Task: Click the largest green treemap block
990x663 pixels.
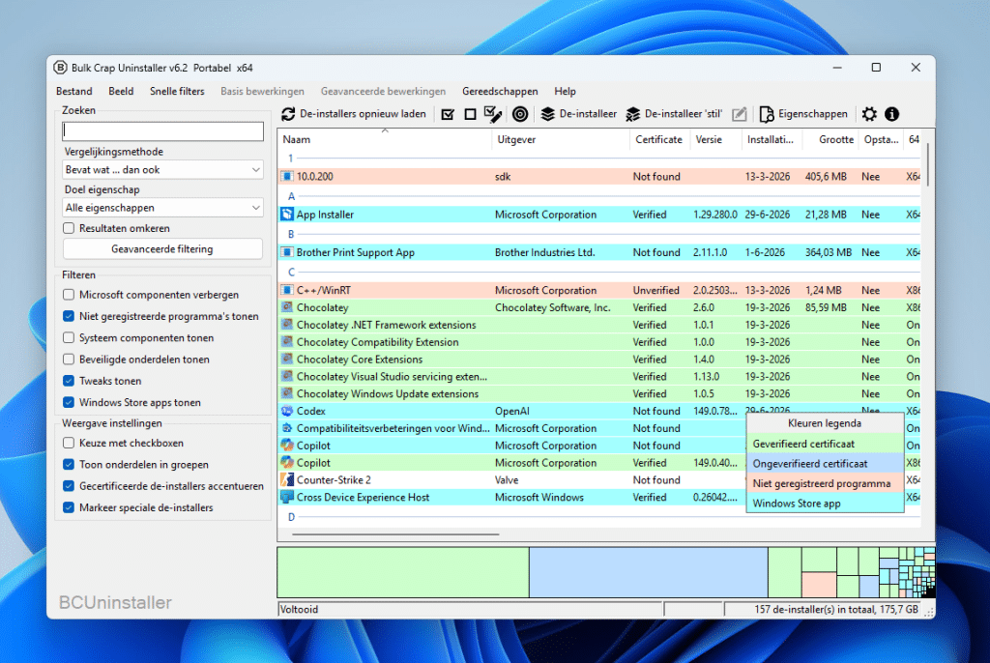Action: [403, 572]
